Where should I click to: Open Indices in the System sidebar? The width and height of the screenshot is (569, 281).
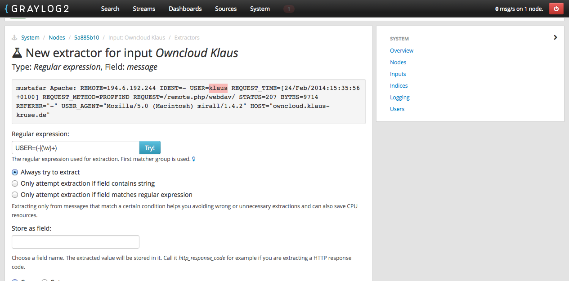point(399,85)
